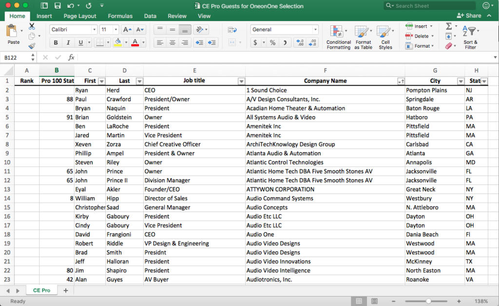Switch to the Insert ribbon tab
499x306 pixels.
tap(44, 16)
